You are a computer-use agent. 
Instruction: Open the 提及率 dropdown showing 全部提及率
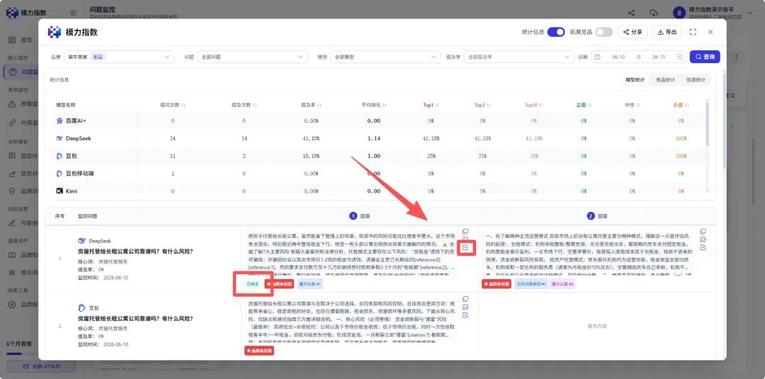tap(519, 57)
